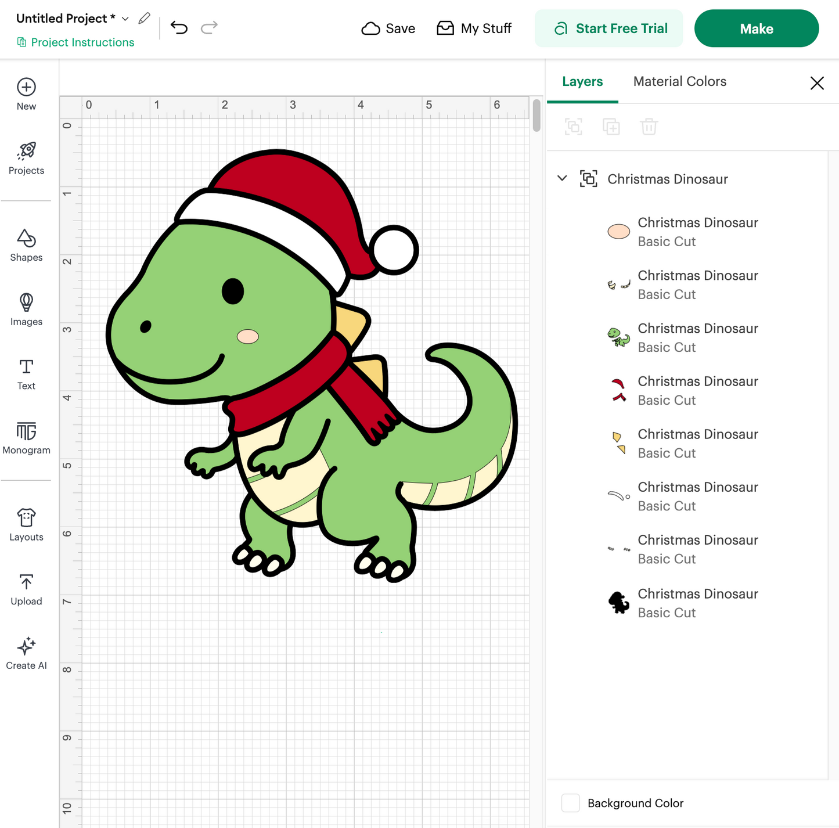The height and width of the screenshot is (828, 839).
Task: Click the New project icon
Action: click(26, 87)
